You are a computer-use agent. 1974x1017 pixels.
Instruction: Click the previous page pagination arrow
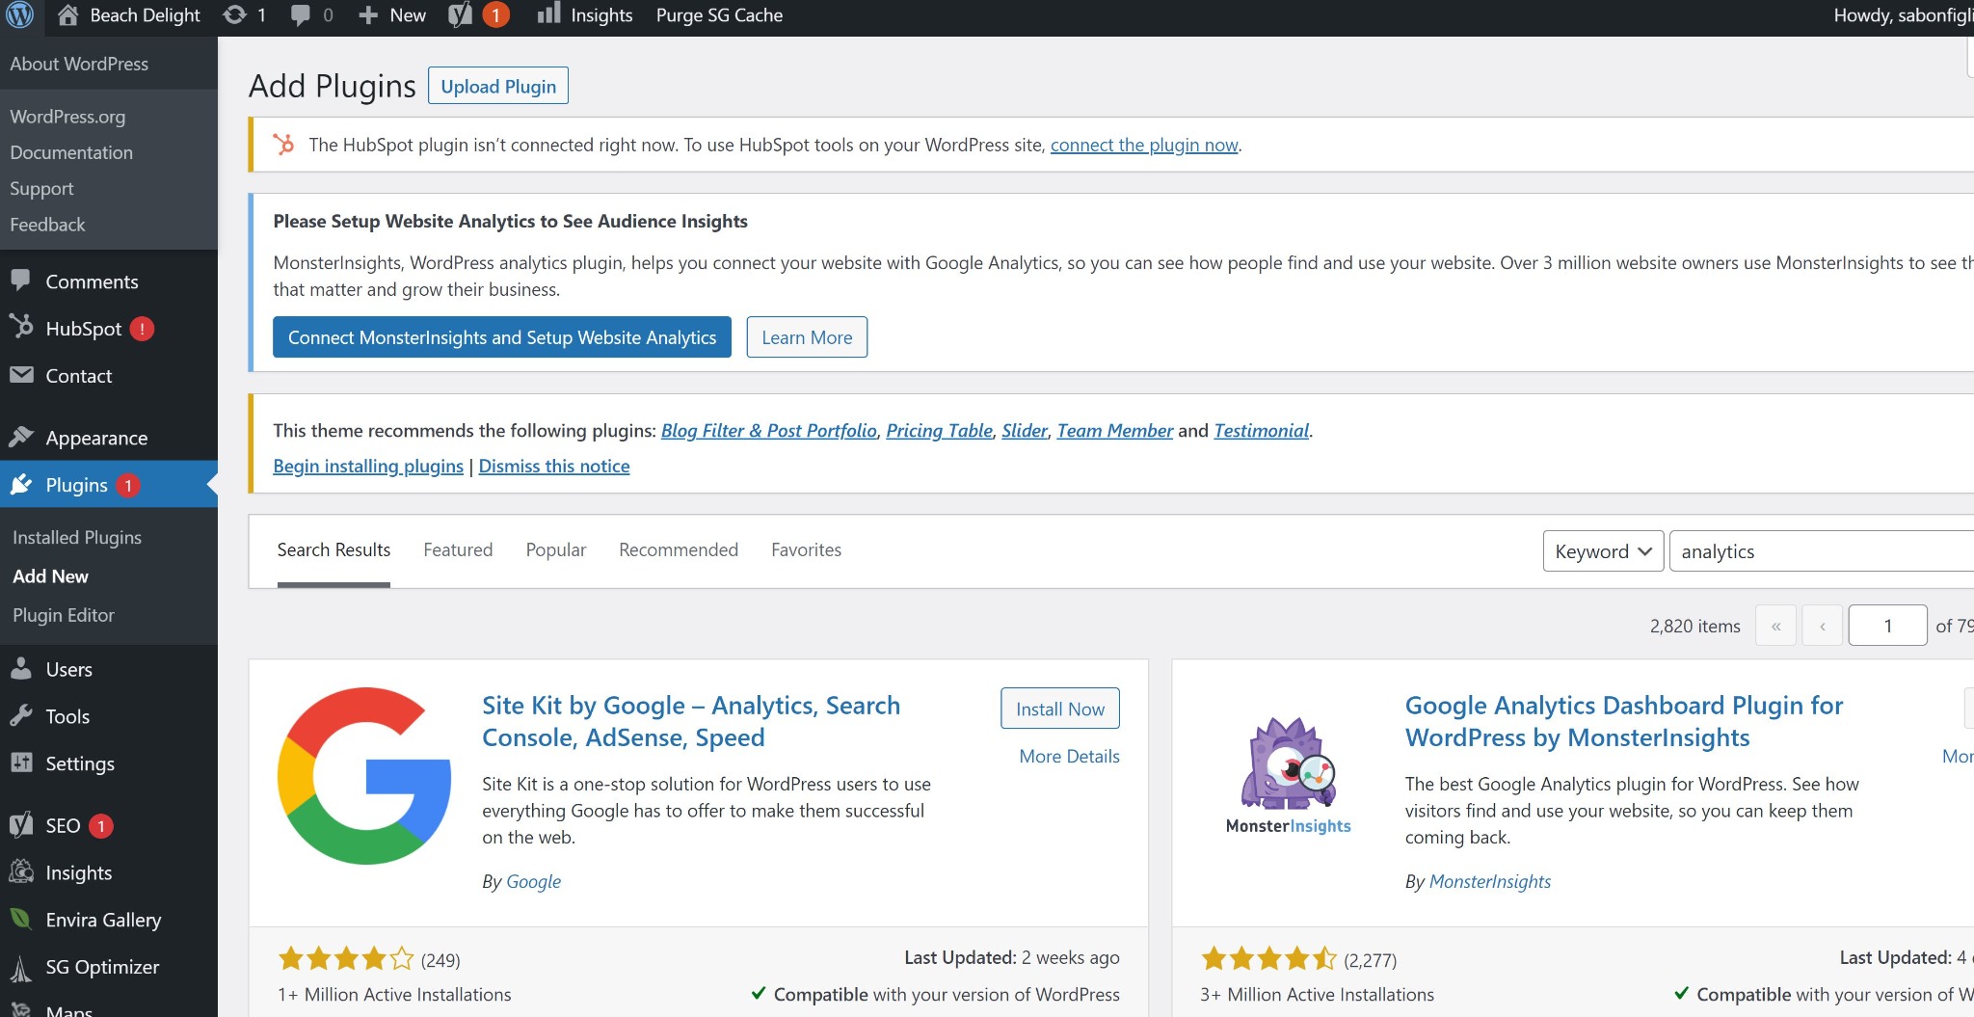tap(1823, 626)
